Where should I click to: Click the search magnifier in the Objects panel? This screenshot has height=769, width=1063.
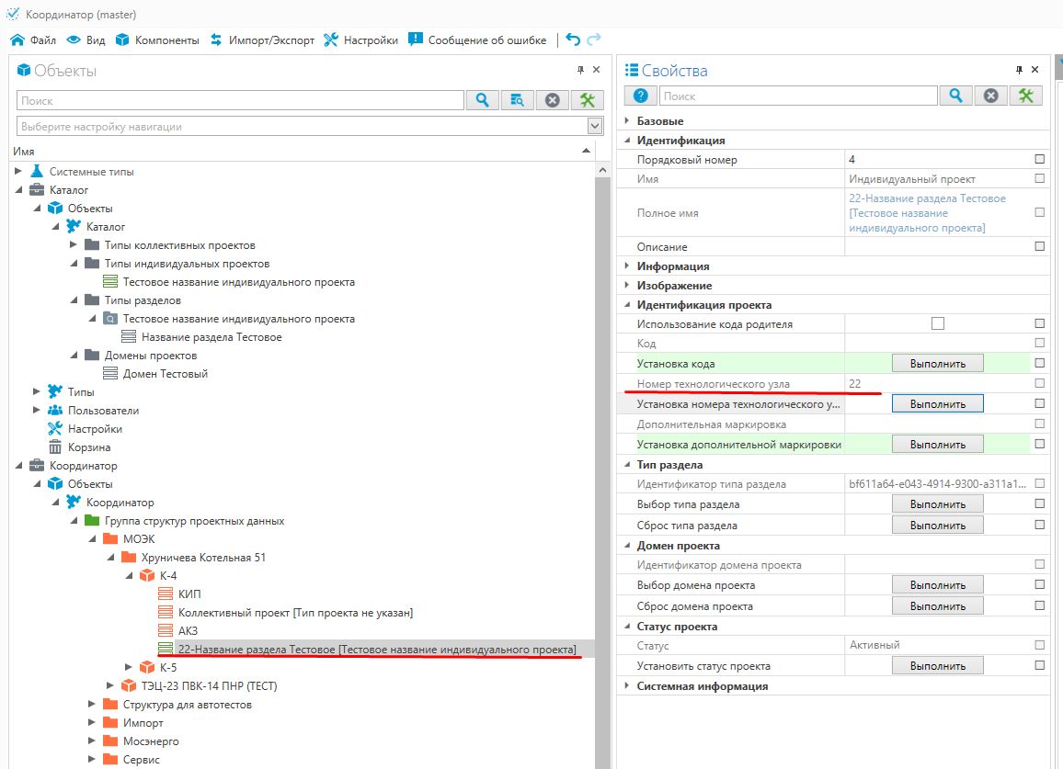click(x=482, y=100)
